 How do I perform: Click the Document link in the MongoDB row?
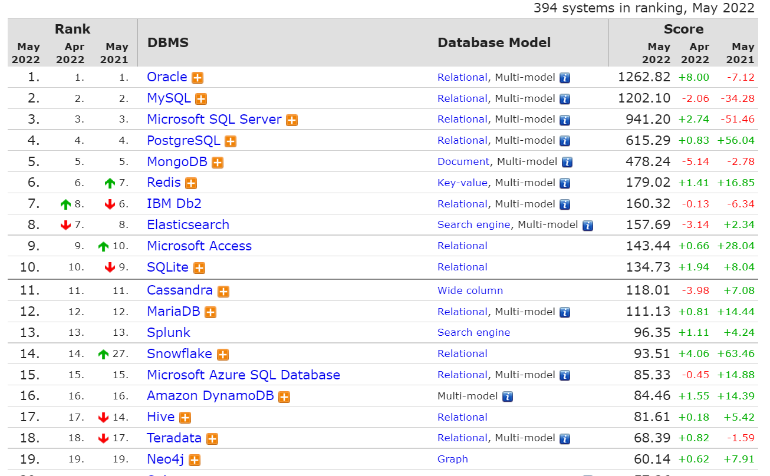point(463,162)
